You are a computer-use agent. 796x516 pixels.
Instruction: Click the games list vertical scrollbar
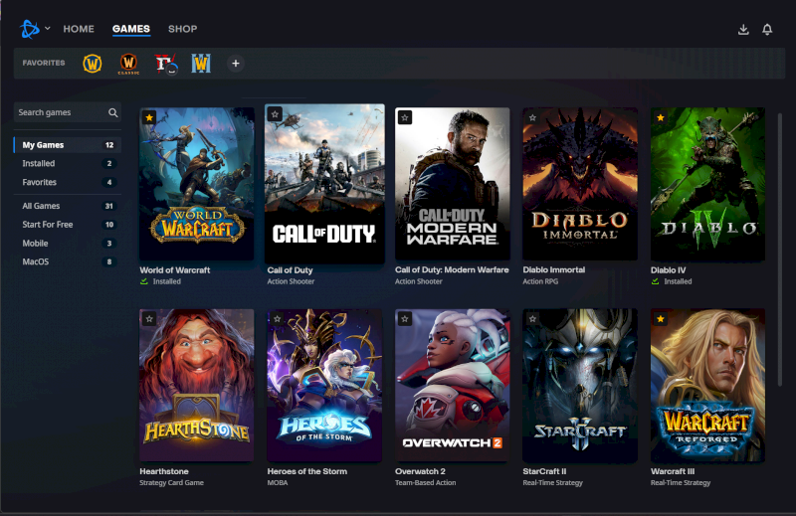click(780, 250)
